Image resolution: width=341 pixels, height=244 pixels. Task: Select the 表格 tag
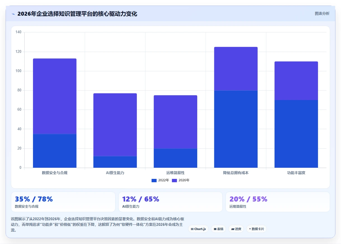click(218, 229)
